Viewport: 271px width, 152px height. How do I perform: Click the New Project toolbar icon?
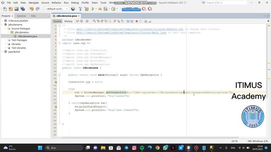point(11,9)
